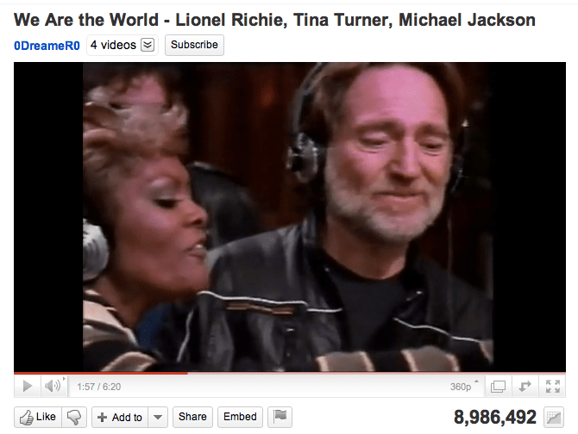Open the pop-out player window icon

click(498, 386)
